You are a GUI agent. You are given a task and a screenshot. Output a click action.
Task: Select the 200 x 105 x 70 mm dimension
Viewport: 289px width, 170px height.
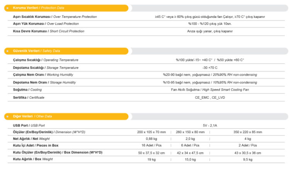(151, 132)
